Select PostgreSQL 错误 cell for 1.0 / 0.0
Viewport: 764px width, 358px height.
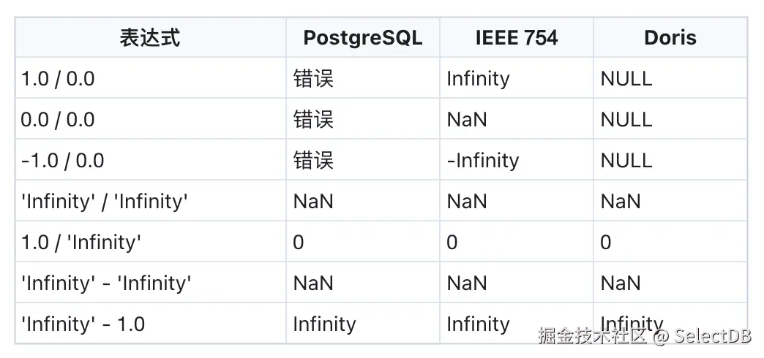(x=313, y=79)
